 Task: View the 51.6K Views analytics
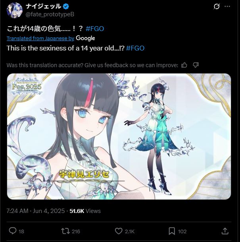(x=85, y=211)
